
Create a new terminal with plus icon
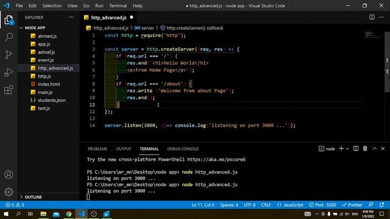tap(341, 148)
